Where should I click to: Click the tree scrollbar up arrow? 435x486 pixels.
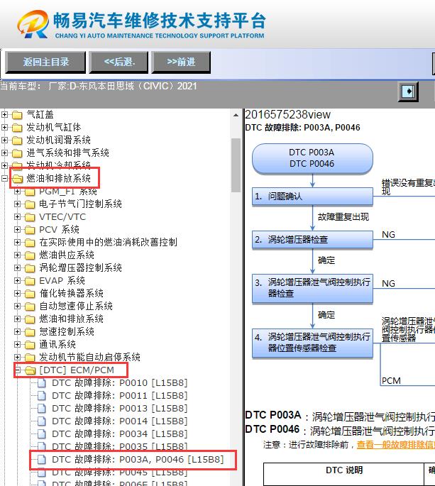(236, 115)
